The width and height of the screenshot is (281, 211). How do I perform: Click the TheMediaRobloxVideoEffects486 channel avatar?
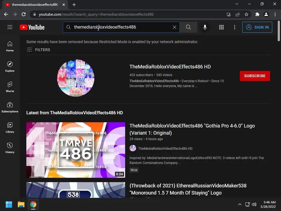point(76,78)
